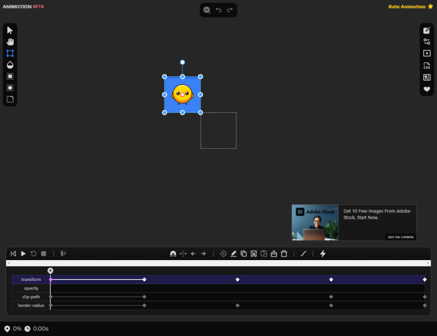Play the animation in timeline

tap(23, 253)
